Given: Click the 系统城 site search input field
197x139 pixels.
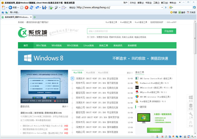Looking at the screenshot, I should (124, 31).
